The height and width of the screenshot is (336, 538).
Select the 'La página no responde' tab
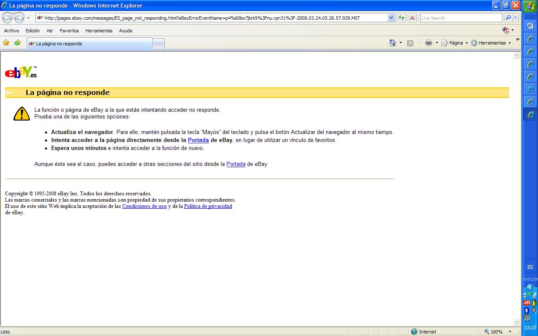tap(89, 44)
